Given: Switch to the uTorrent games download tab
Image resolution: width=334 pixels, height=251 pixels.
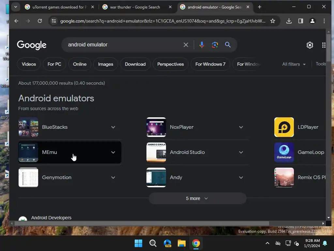Looking at the screenshot, I should (60, 7).
